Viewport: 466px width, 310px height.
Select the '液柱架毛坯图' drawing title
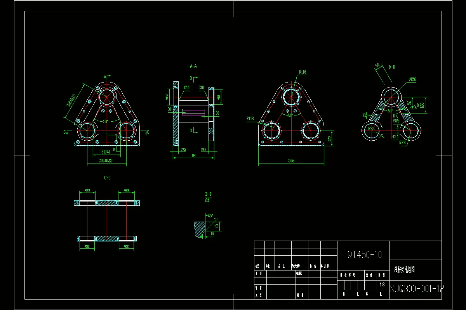pos(404,270)
